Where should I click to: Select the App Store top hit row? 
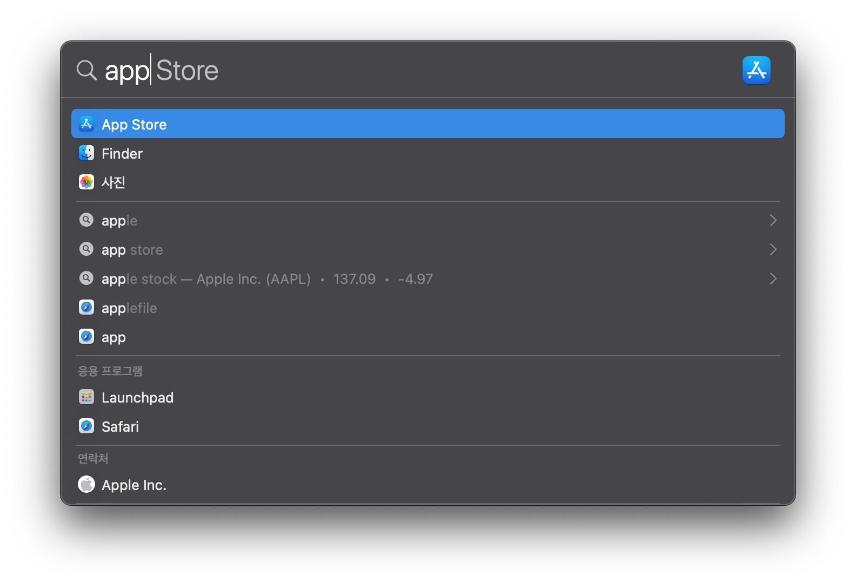pos(428,124)
